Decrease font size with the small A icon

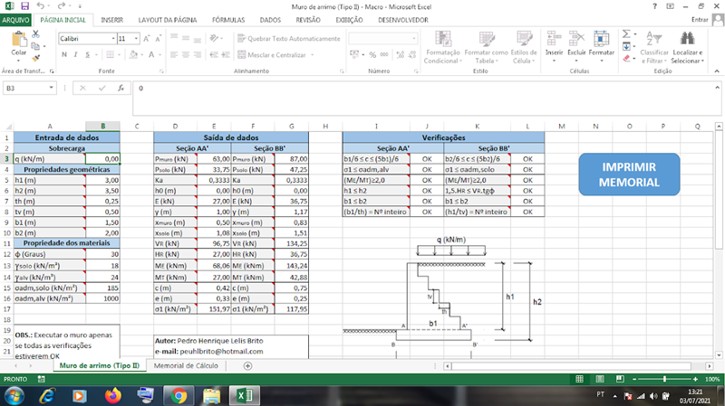pos(158,39)
